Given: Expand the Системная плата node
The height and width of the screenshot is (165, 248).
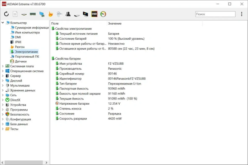Looking at the screenshot, I should click(x=3, y=66).
